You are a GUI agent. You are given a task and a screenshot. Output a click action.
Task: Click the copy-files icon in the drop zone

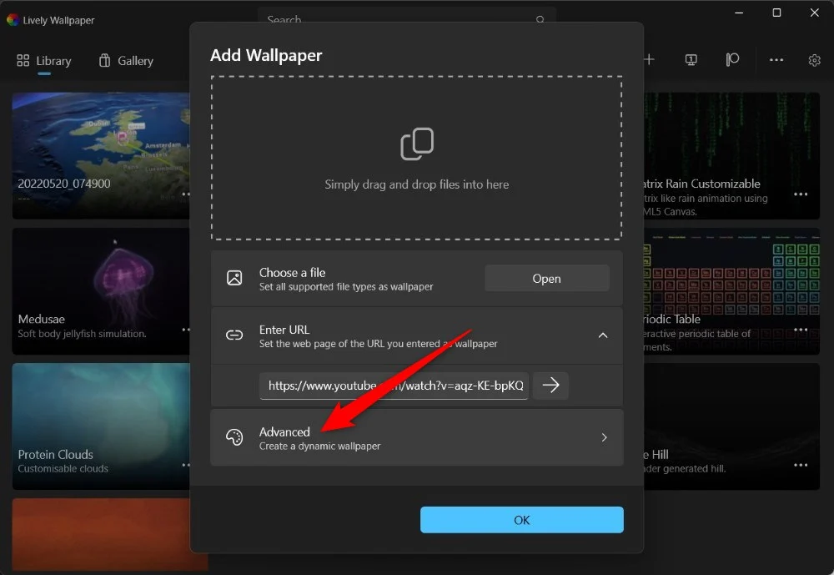417,144
